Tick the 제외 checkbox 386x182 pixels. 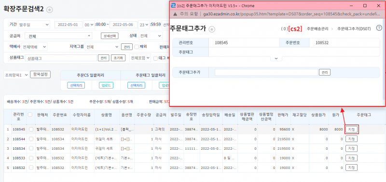[x=137, y=47]
